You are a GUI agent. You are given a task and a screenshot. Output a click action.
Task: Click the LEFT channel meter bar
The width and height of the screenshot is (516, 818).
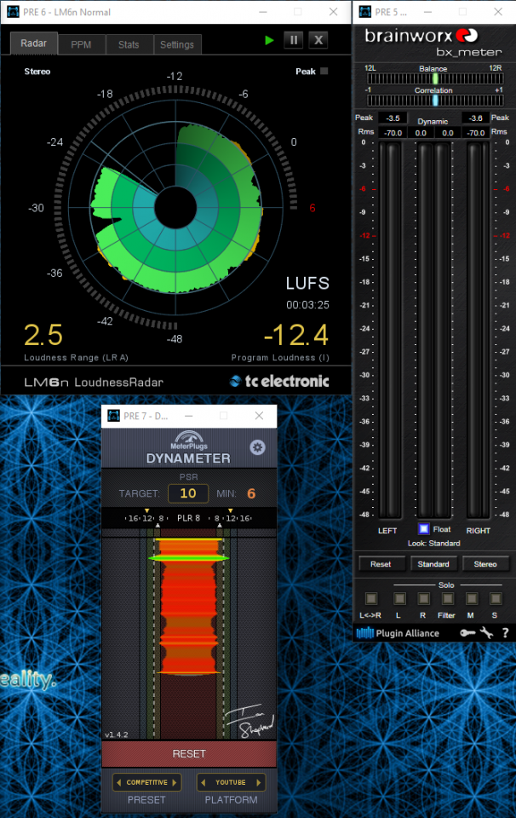coord(389,330)
